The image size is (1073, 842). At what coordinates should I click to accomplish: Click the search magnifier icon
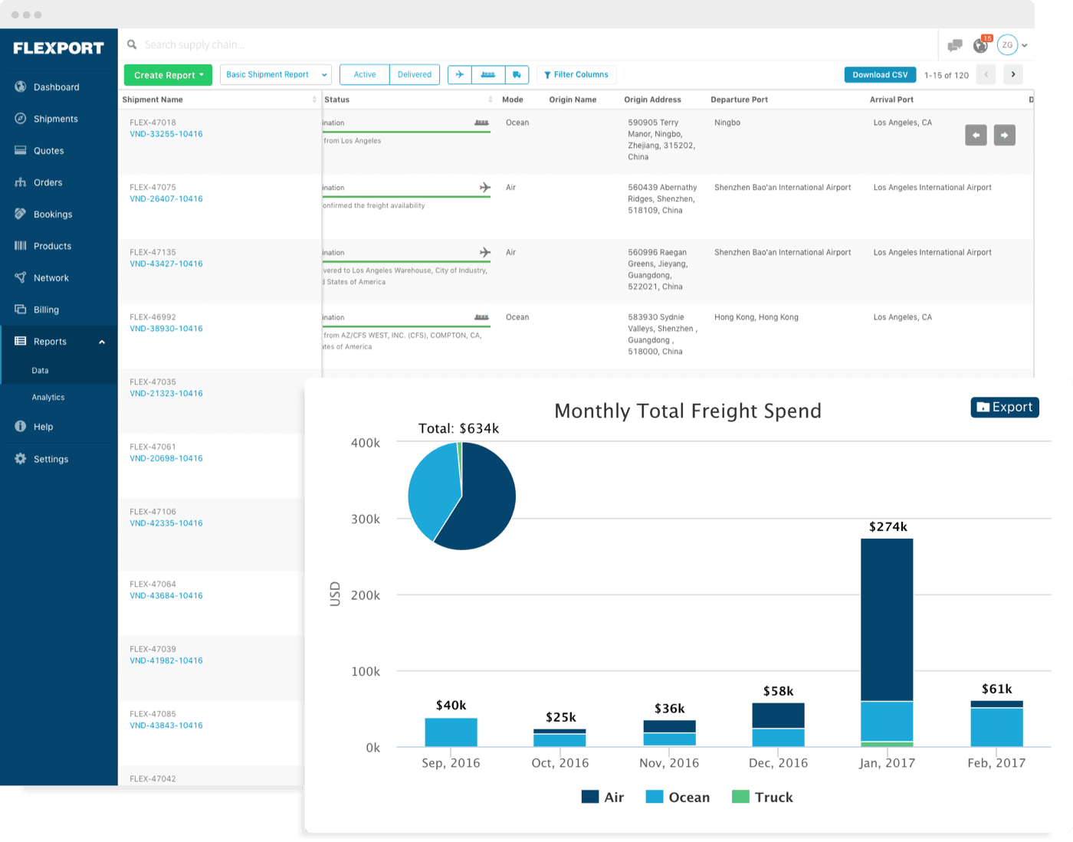tap(132, 44)
